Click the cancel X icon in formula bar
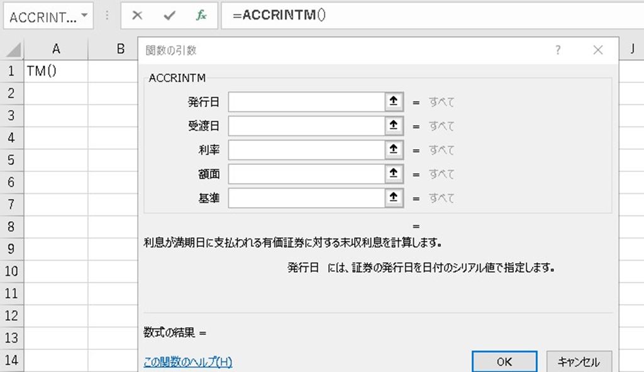 [137, 16]
